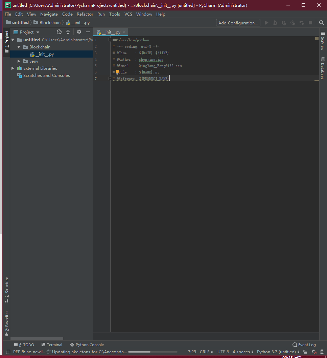
Task: Open the SciView side tool window
Action: (323, 41)
